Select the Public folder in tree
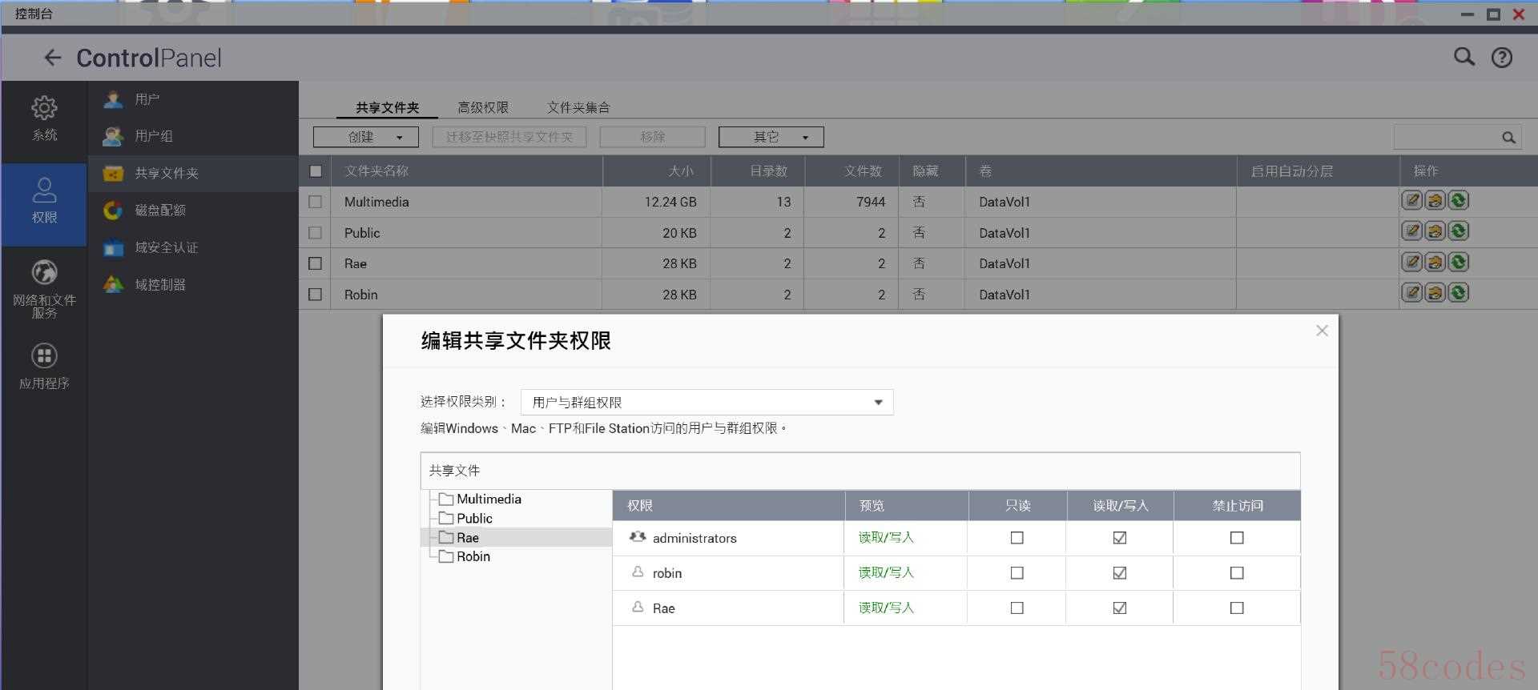 tap(474, 518)
